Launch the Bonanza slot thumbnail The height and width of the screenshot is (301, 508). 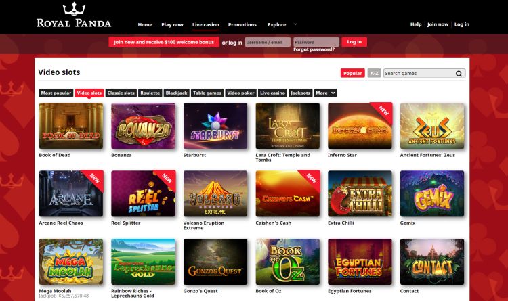tap(143, 126)
